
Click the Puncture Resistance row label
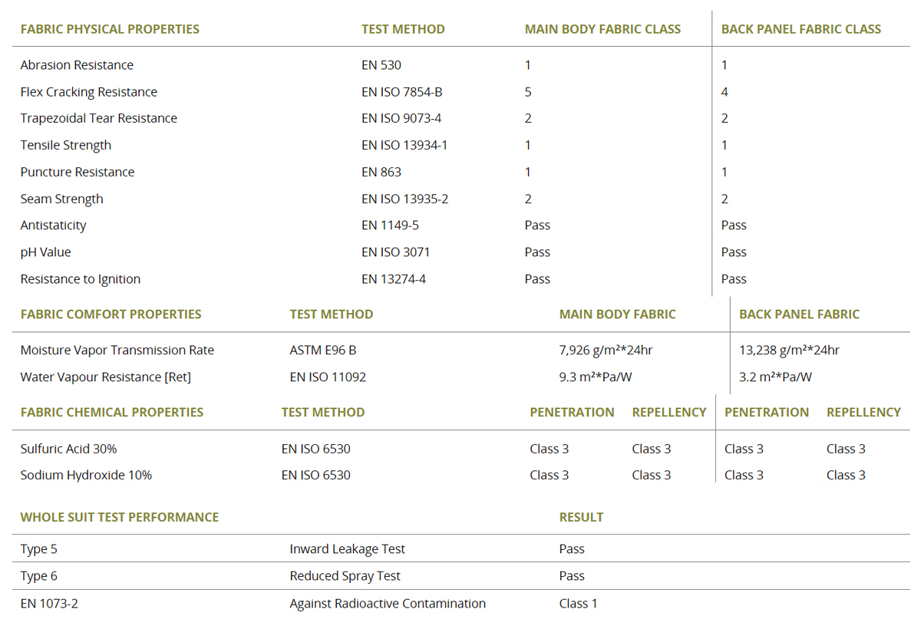click(x=78, y=172)
